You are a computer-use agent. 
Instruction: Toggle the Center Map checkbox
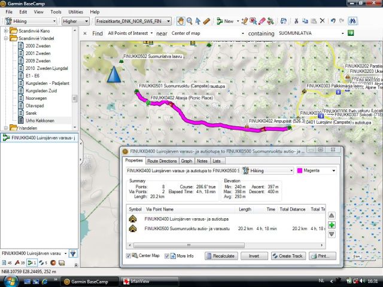(129, 256)
